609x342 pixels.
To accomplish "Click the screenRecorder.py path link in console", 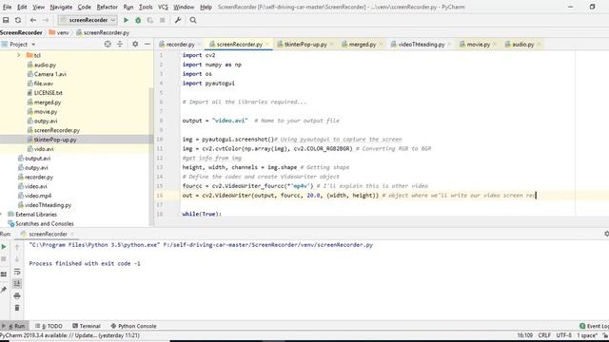I will pyautogui.click(x=268, y=245).
